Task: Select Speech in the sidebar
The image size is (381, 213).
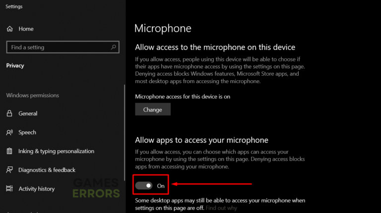Action: [27, 132]
